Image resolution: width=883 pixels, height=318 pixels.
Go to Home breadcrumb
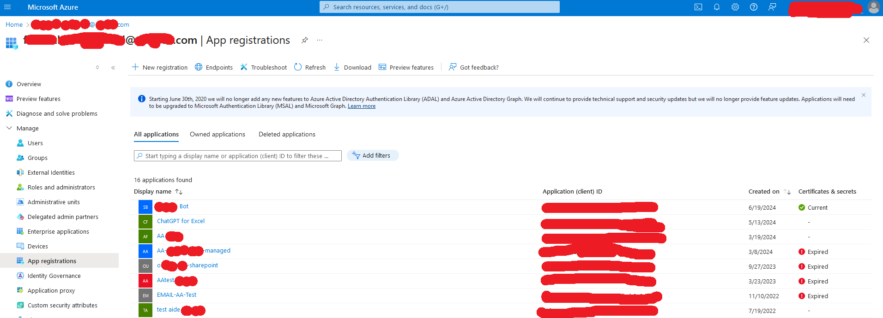click(14, 24)
